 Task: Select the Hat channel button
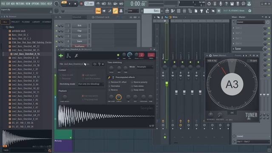(x=79, y=36)
